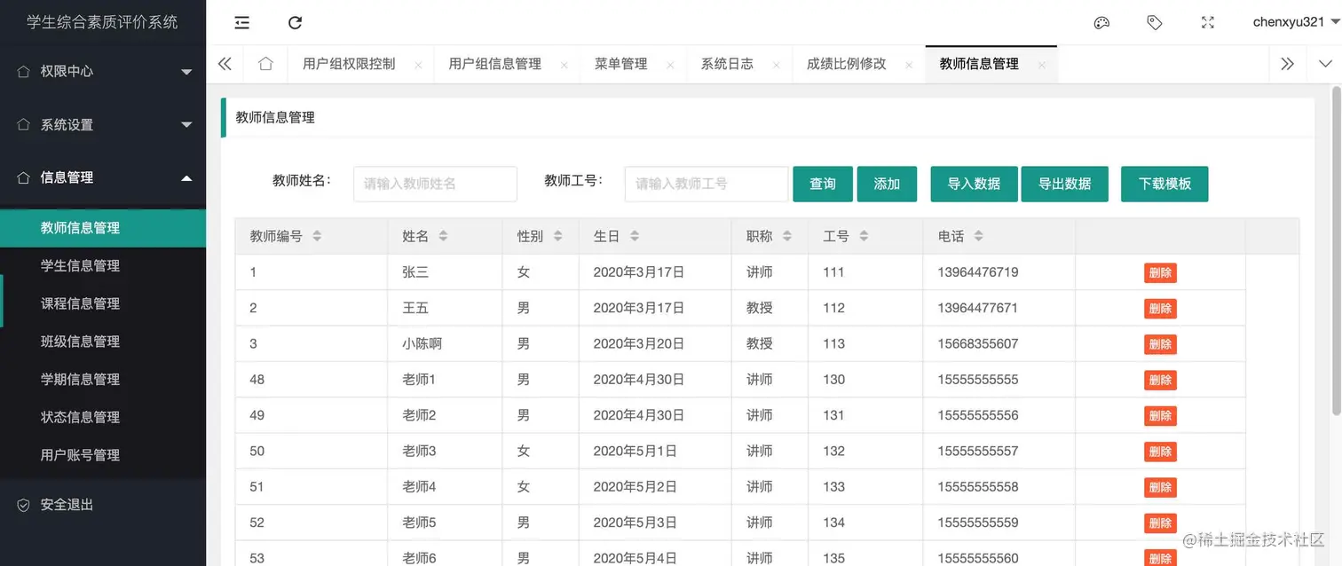The image size is (1342, 566).
Task: Delete the row for 老师1
Action: (1160, 381)
